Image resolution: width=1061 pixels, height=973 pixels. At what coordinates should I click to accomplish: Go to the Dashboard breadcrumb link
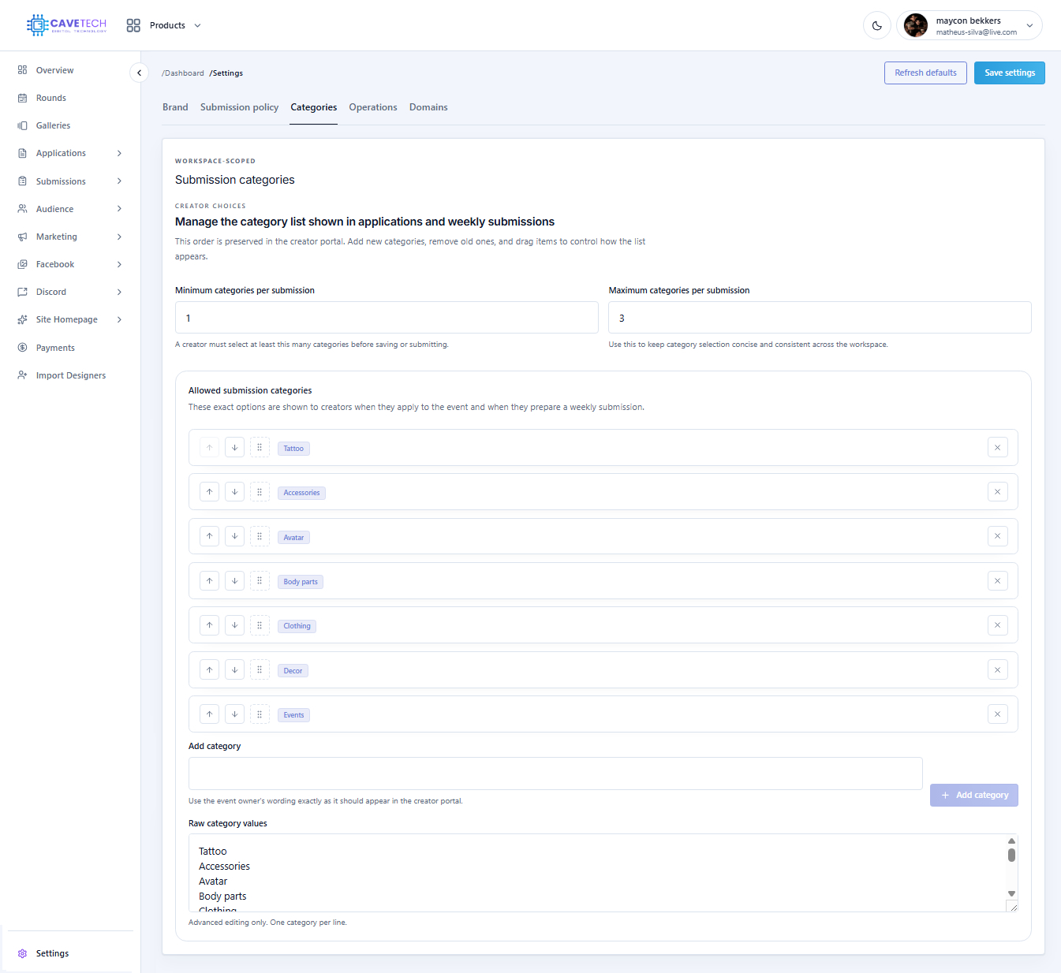(183, 73)
